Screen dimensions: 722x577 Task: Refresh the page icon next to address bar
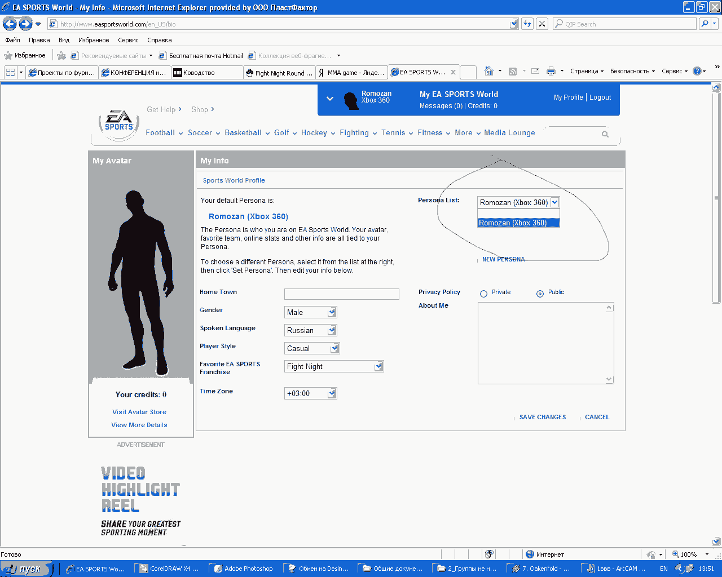[x=527, y=24]
